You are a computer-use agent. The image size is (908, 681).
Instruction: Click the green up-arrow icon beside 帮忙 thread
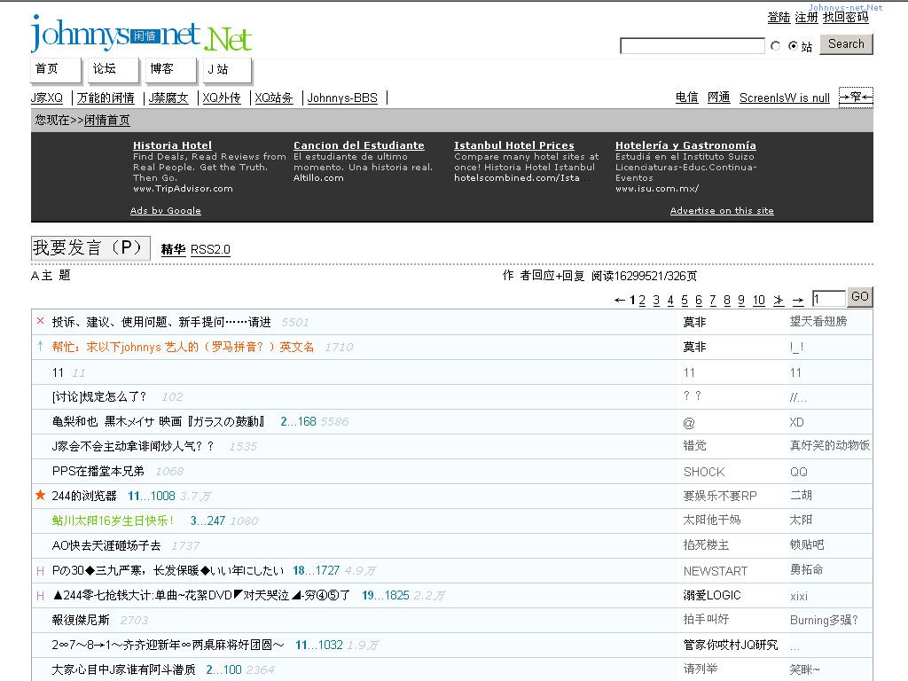pyautogui.click(x=40, y=346)
